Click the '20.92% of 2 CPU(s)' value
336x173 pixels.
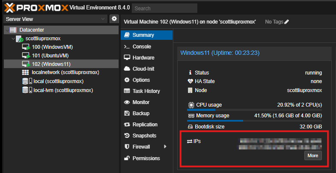click(x=300, y=105)
